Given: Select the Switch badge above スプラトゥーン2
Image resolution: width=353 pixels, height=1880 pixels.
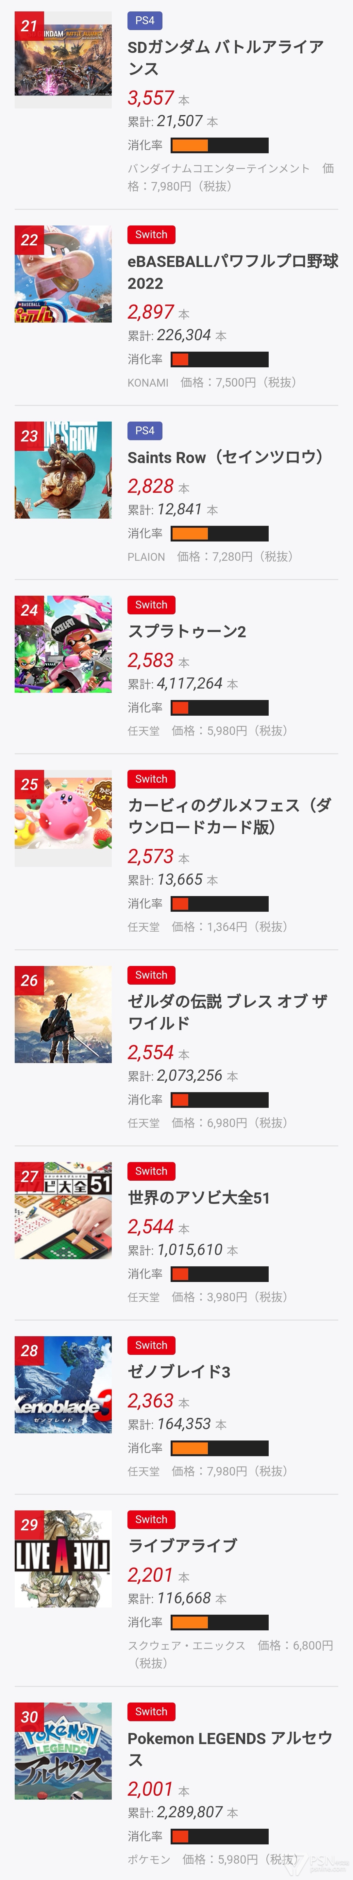Looking at the screenshot, I should click(x=151, y=605).
